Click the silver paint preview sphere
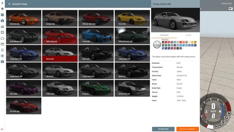 (157, 44)
